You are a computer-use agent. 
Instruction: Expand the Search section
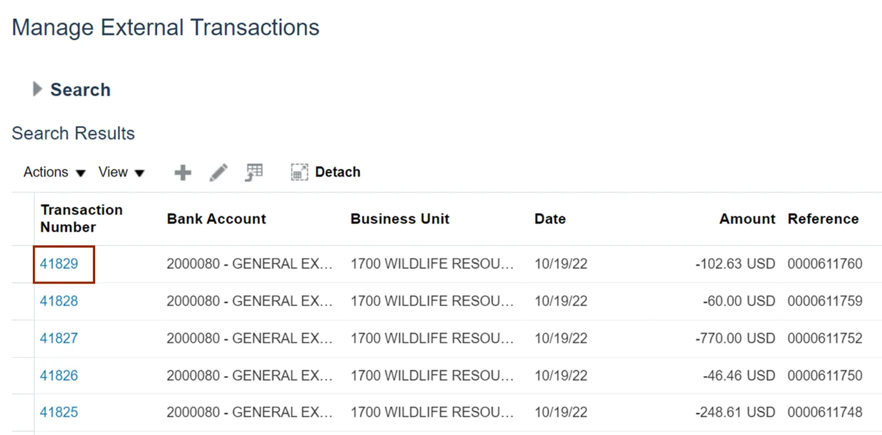point(38,90)
